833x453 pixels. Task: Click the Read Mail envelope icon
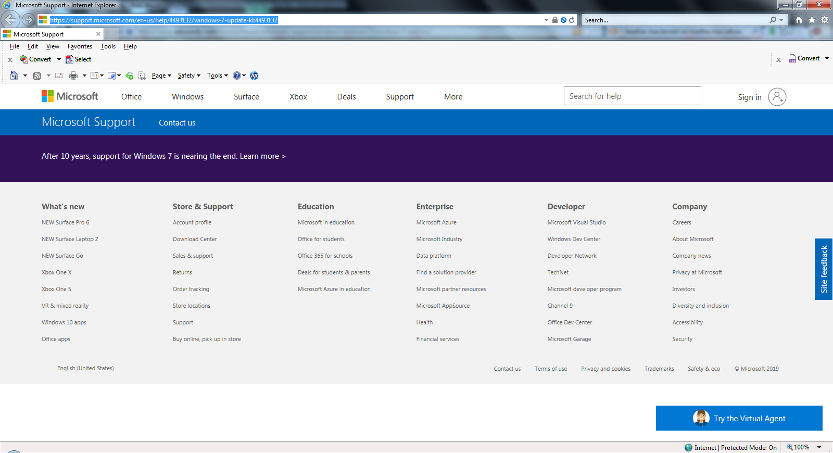point(59,75)
